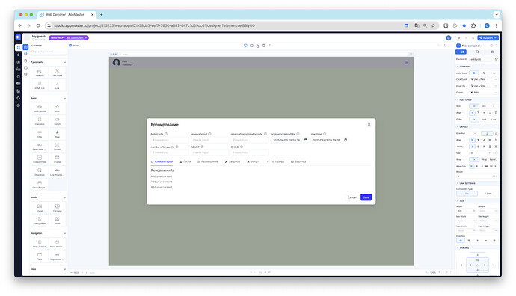Collapse the FLEX CHILD properties section
Image resolution: width=516 pixels, height=296 pixels.
click(x=458, y=99)
